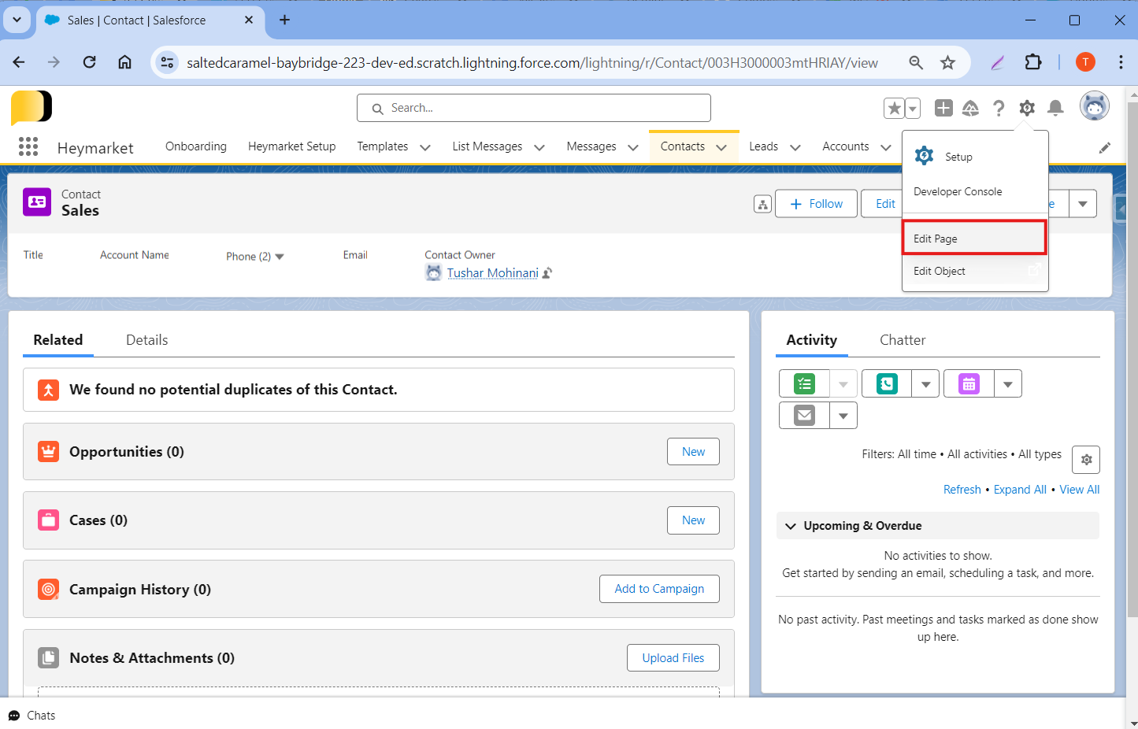This screenshot has height=729, width=1138.
Task: Expand the Leads tab chevron
Action: pos(795,147)
